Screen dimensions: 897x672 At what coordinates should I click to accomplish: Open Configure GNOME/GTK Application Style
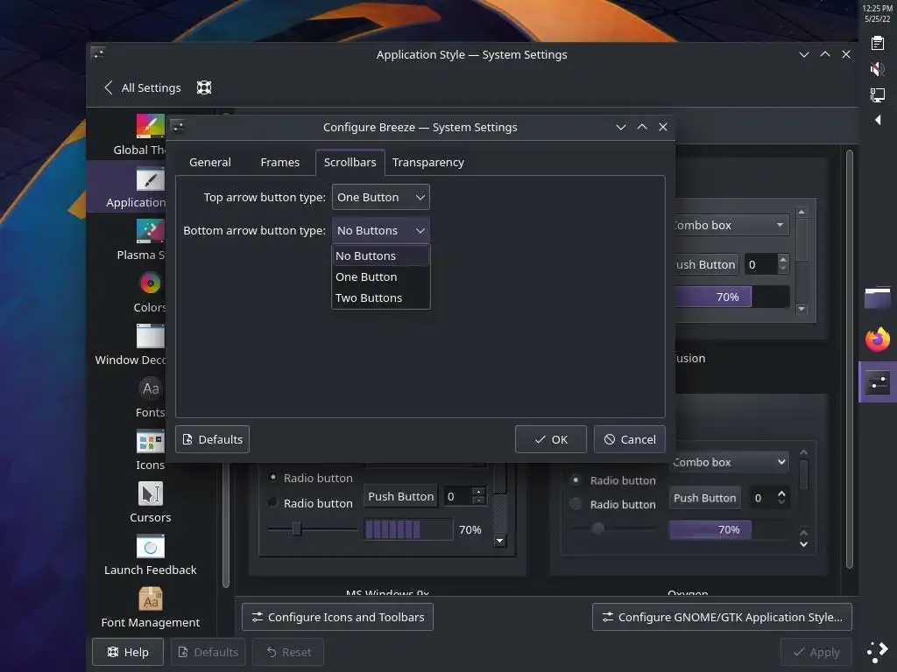[722, 617]
